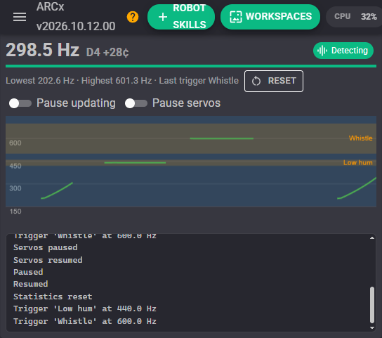This screenshot has height=338, width=382.
Task: Select the 'Statistics reset' log line
Action: tap(53, 297)
